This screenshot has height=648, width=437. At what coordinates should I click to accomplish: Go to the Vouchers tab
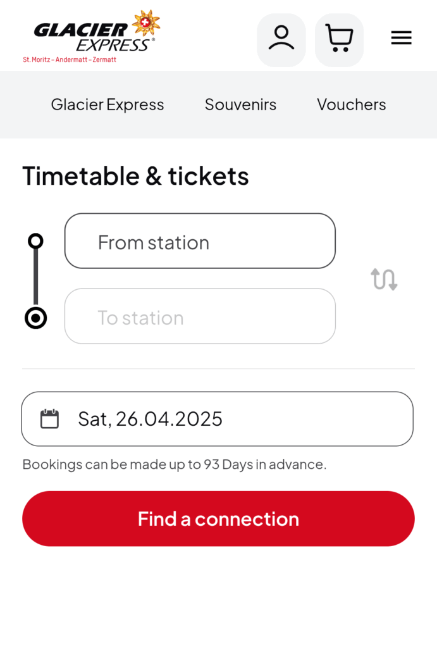pos(352,104)
